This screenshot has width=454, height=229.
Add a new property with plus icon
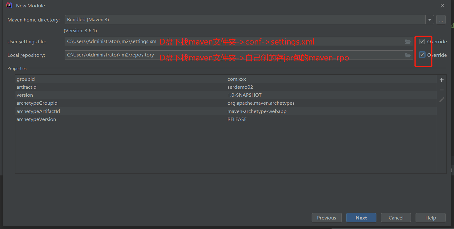pos(442,80)
